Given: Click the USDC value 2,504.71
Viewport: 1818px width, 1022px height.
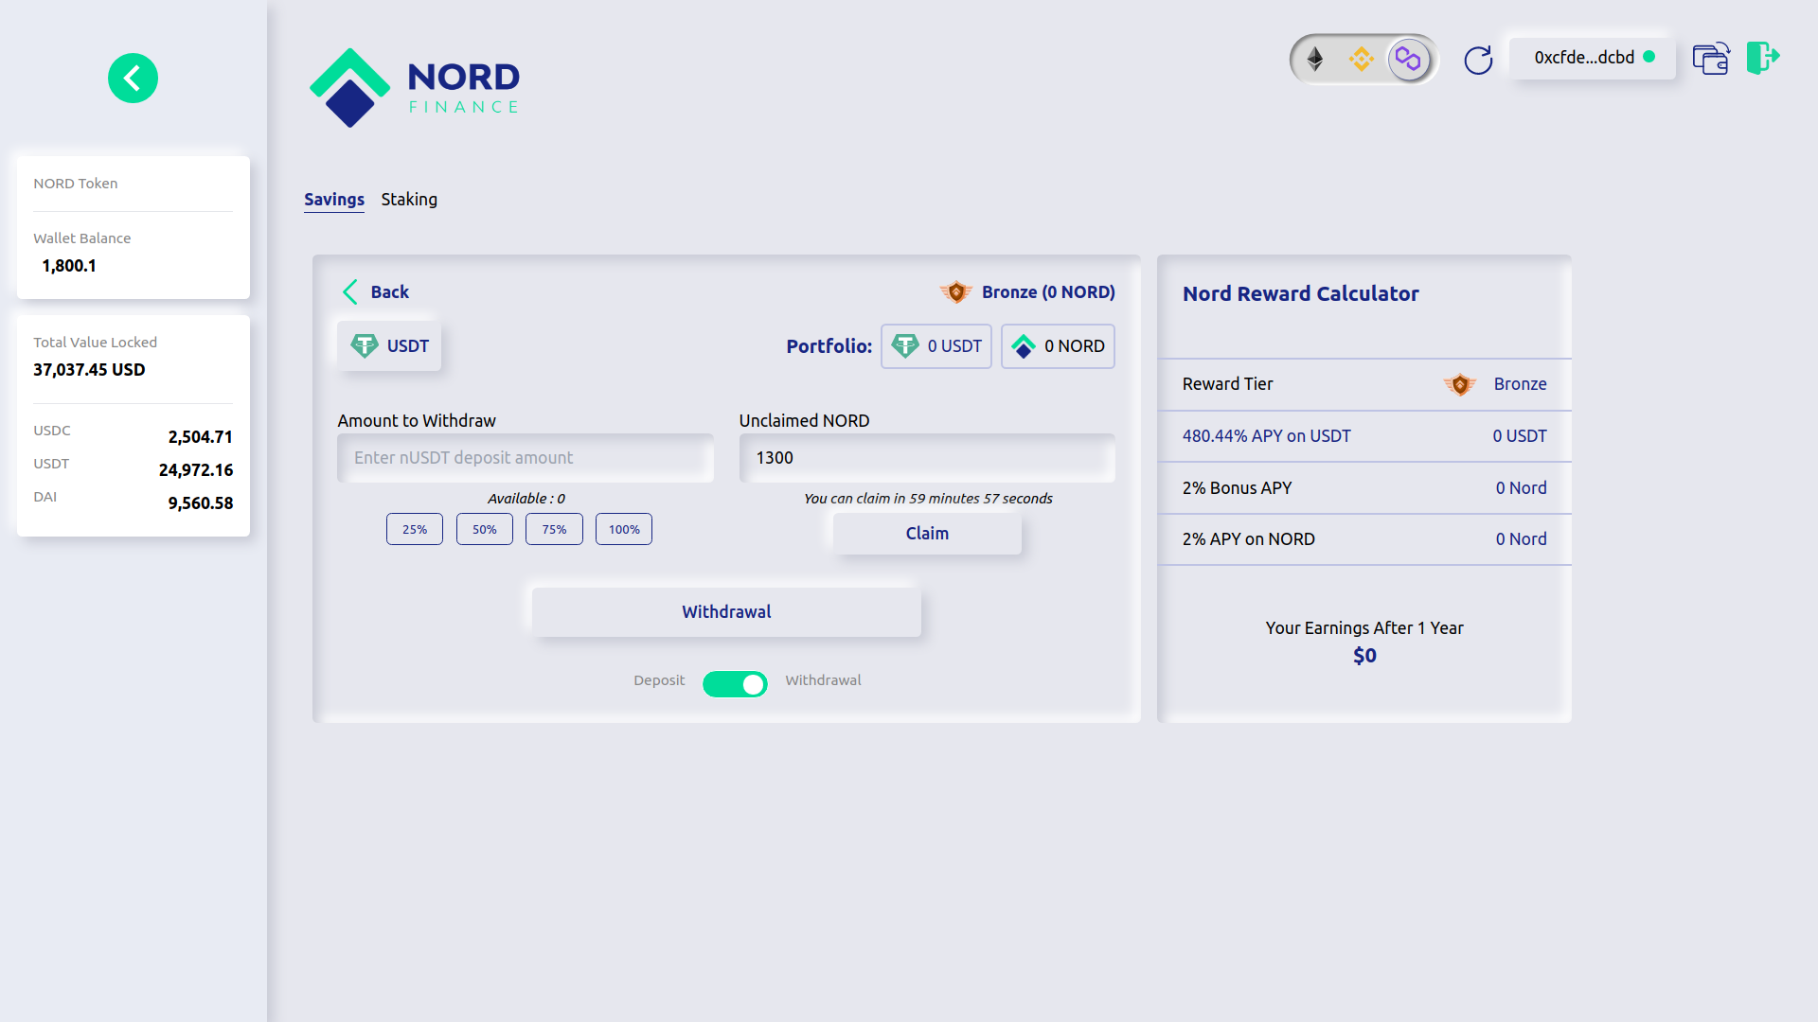Looking at the screenshot, I should (200, 437).
